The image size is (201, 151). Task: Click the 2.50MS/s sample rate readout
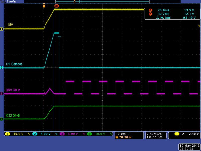pos(154,134)
